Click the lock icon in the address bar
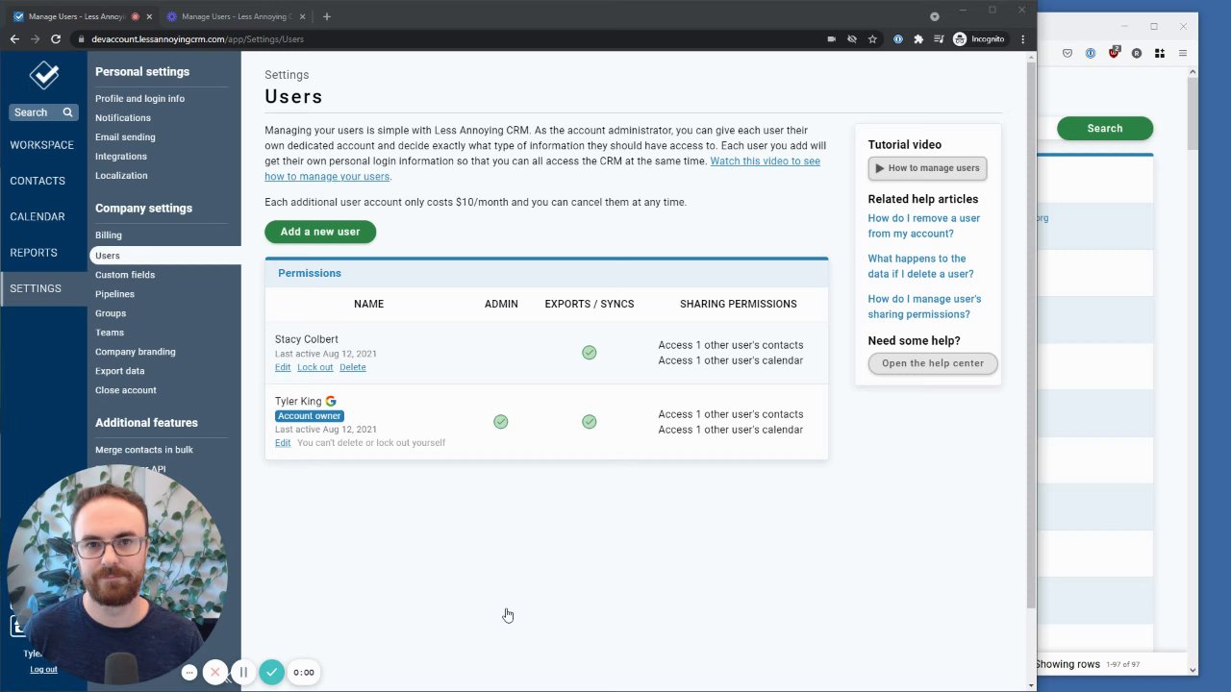The height and width of the screenshot is (692, 1231). click(x=81, y=39)
